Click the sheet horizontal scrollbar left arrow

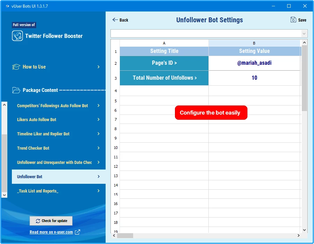tap(114, 235)
